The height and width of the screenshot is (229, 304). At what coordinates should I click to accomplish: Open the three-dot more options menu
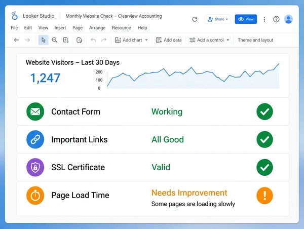(264, 19)
